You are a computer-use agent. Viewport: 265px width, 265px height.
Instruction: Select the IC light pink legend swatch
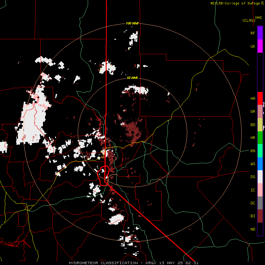tap(260, 190)
